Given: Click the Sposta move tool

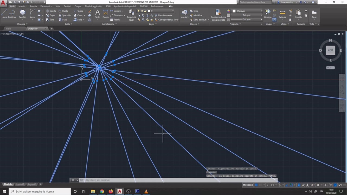Looking at the screenshot, I should point(51,11).
